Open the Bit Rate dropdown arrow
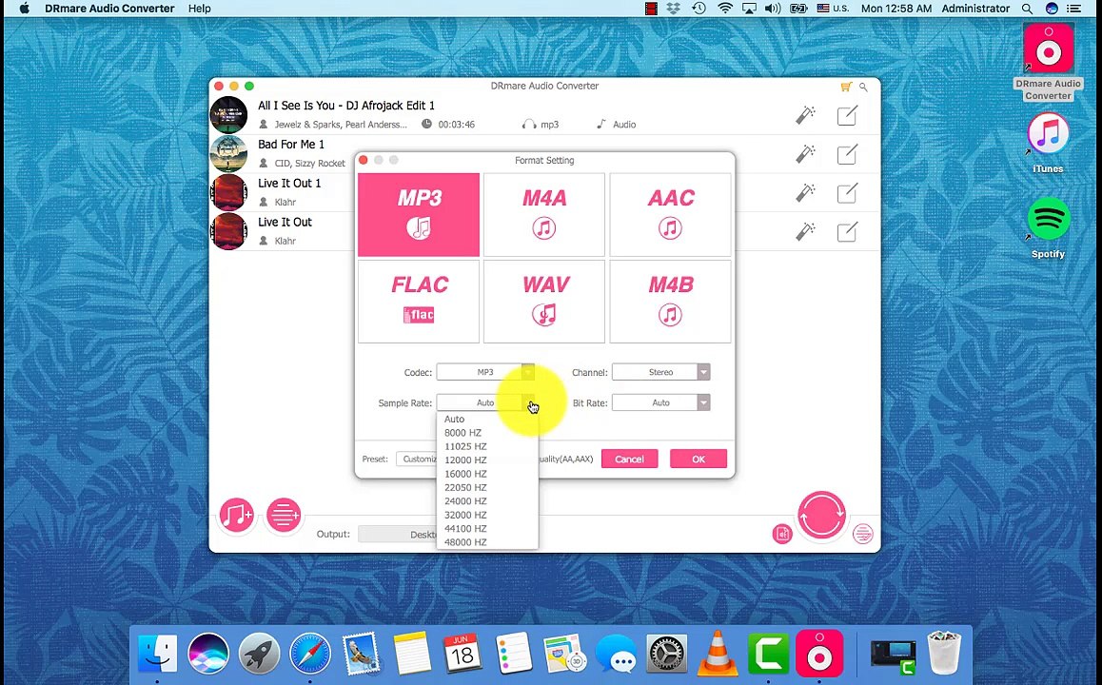This screenshot has height=685, width=1102. tap(703, 402)
